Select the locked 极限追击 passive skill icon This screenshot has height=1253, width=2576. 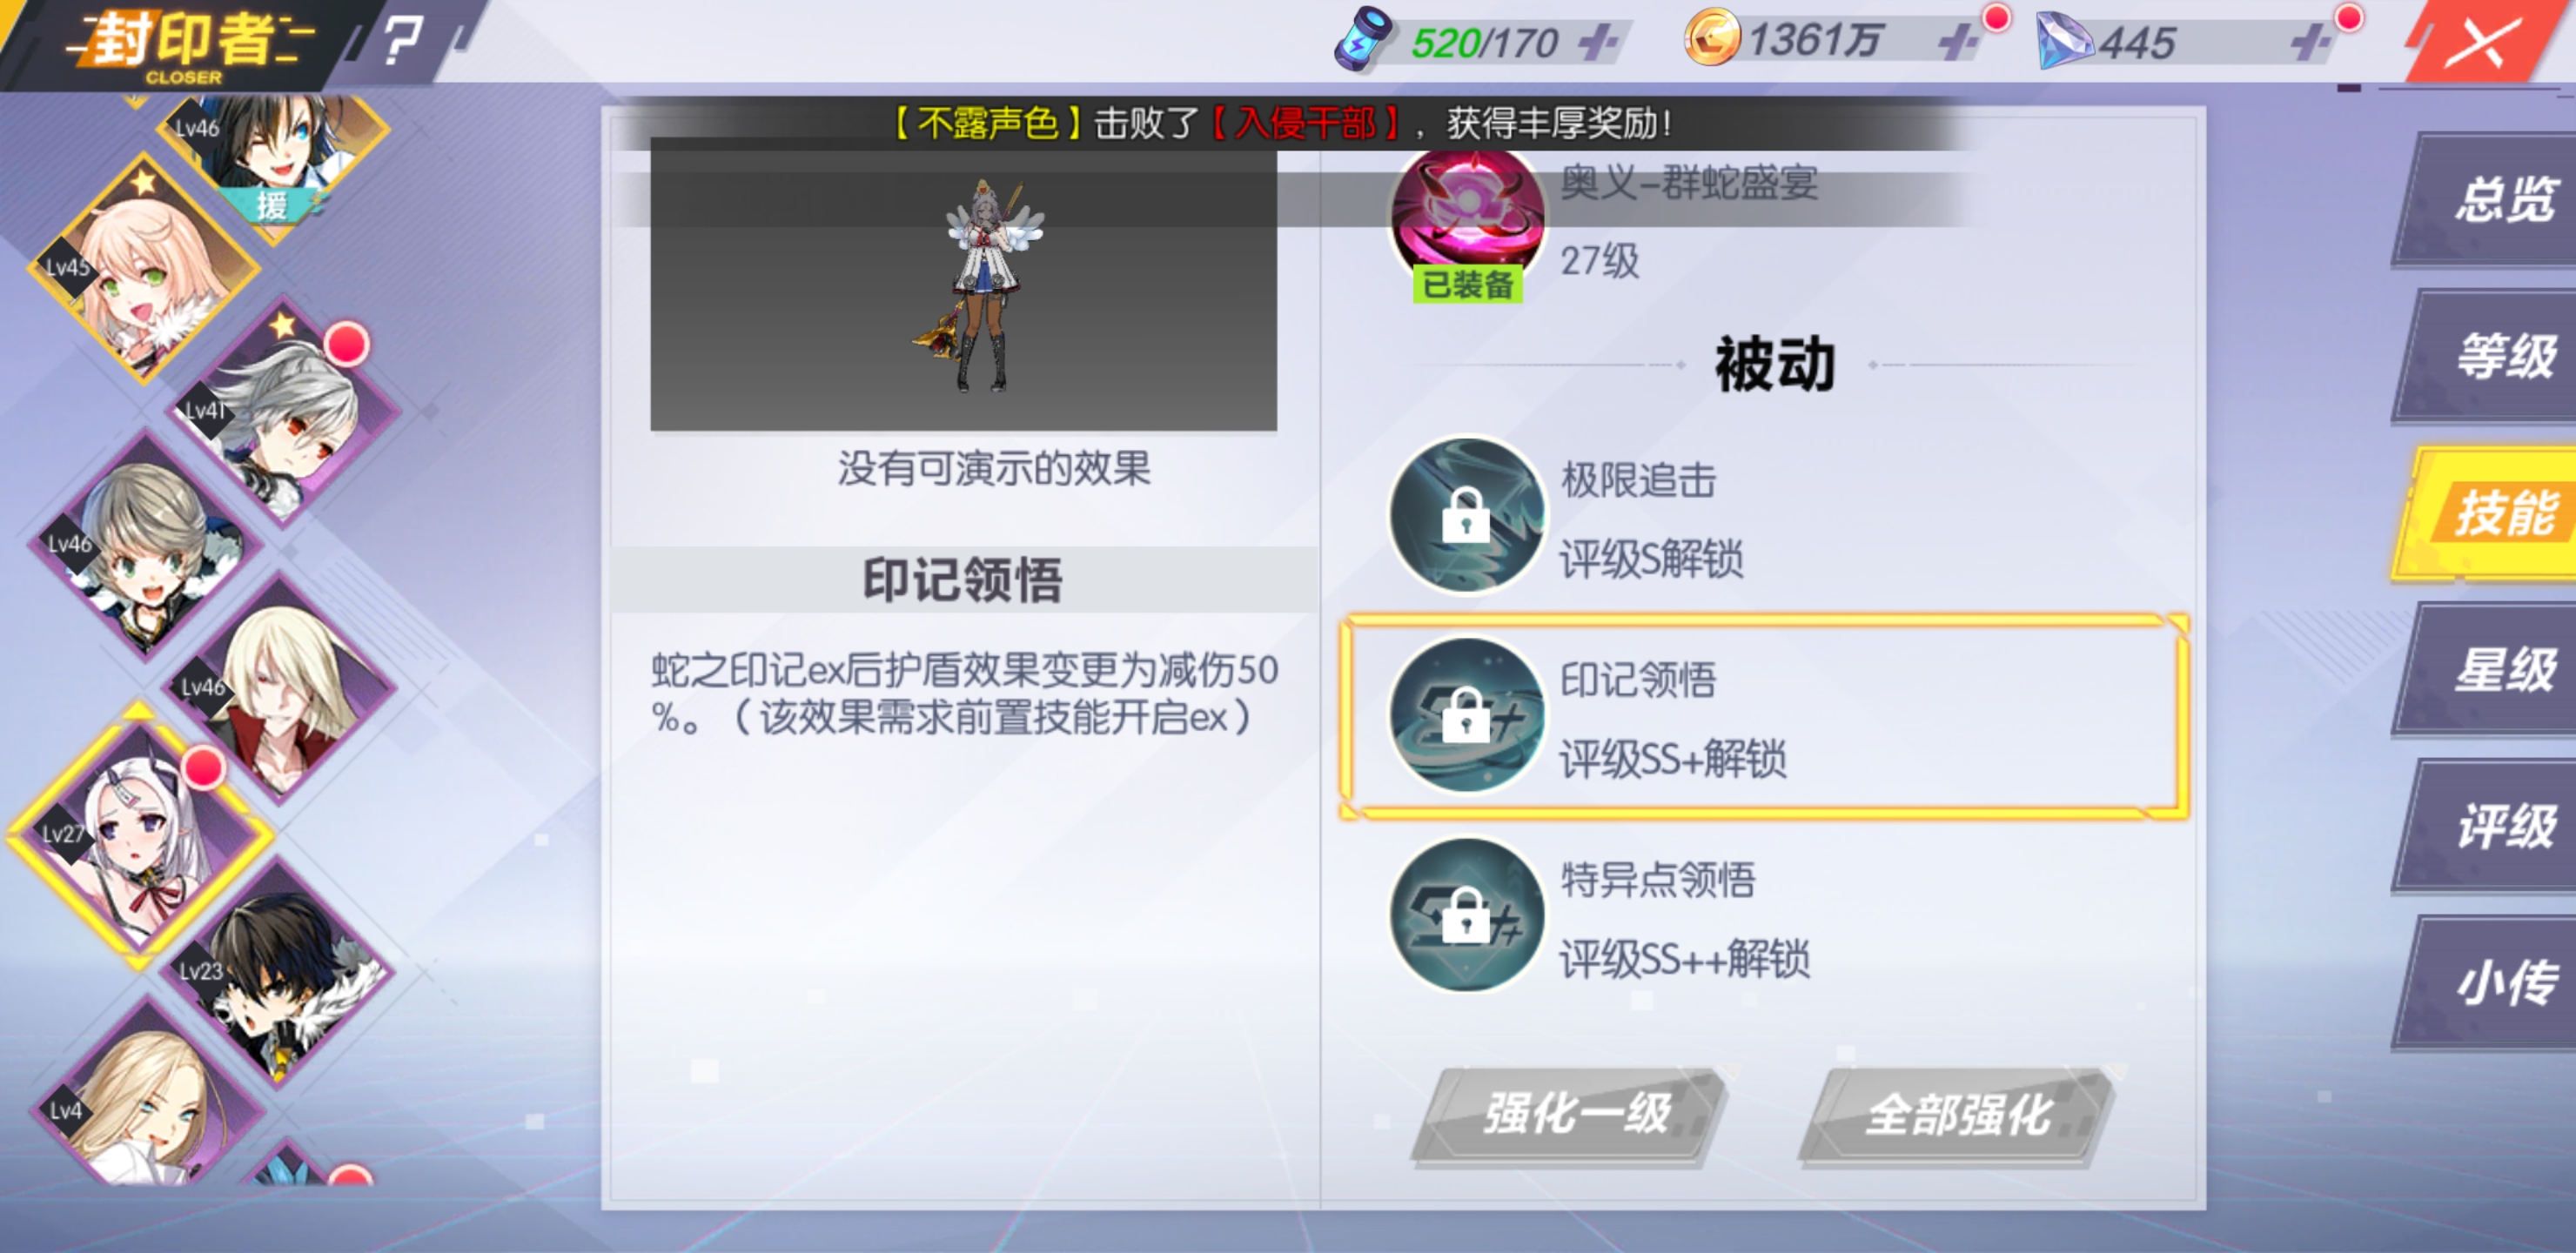click(1466, 515)
